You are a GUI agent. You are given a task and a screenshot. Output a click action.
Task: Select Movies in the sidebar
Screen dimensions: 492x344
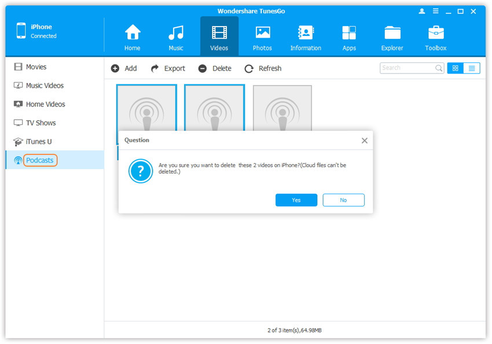pos(36,67)
